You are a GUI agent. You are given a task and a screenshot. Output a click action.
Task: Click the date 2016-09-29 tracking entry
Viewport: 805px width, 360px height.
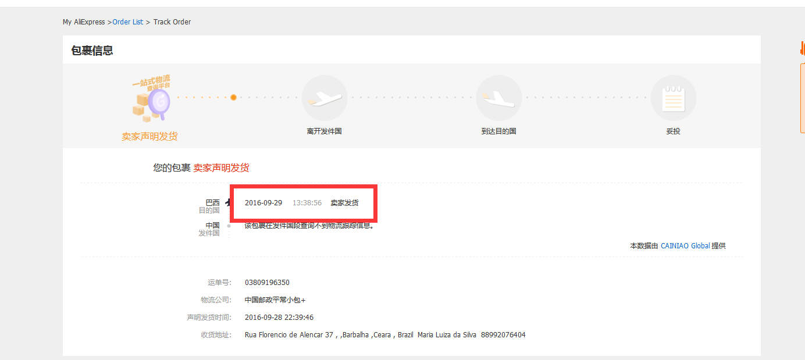[263, 203]
